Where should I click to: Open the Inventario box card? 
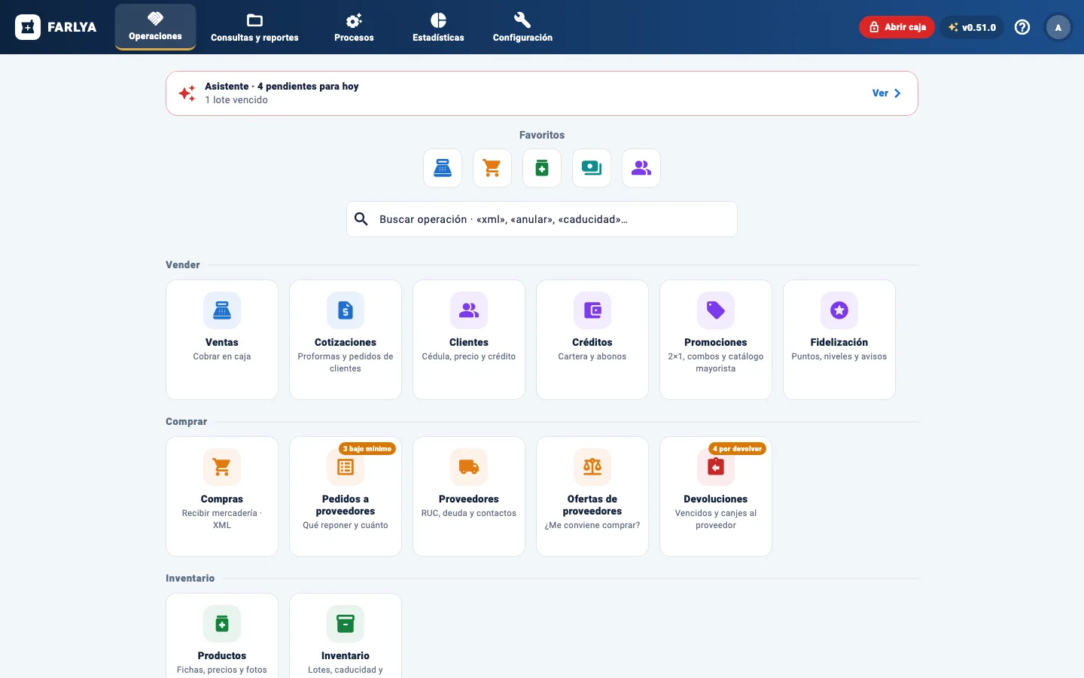coord(346,636)
